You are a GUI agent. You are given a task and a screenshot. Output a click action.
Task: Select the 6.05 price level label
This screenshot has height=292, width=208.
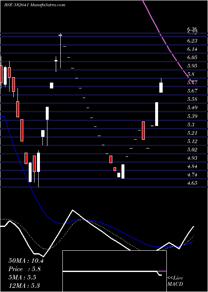coord(192,58)
